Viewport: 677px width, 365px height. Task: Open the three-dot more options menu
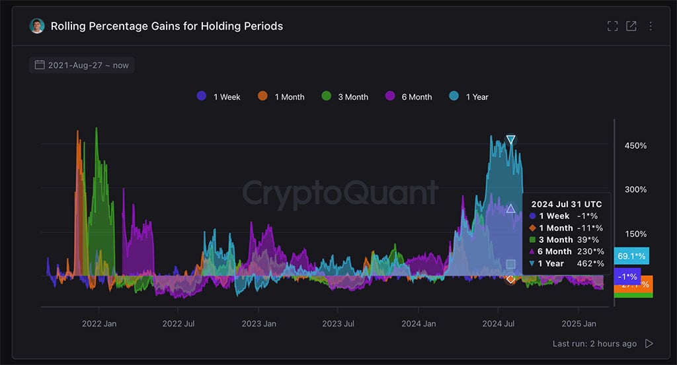pyautogui.click(x=651, y=26)
